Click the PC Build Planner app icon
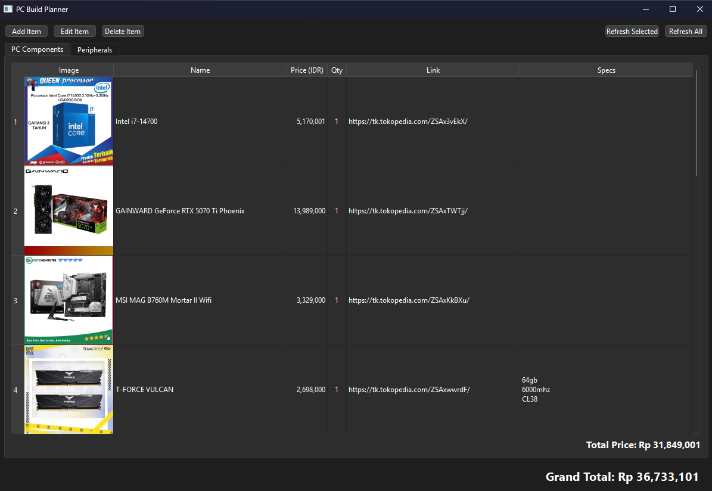 [x=8, y=9]
